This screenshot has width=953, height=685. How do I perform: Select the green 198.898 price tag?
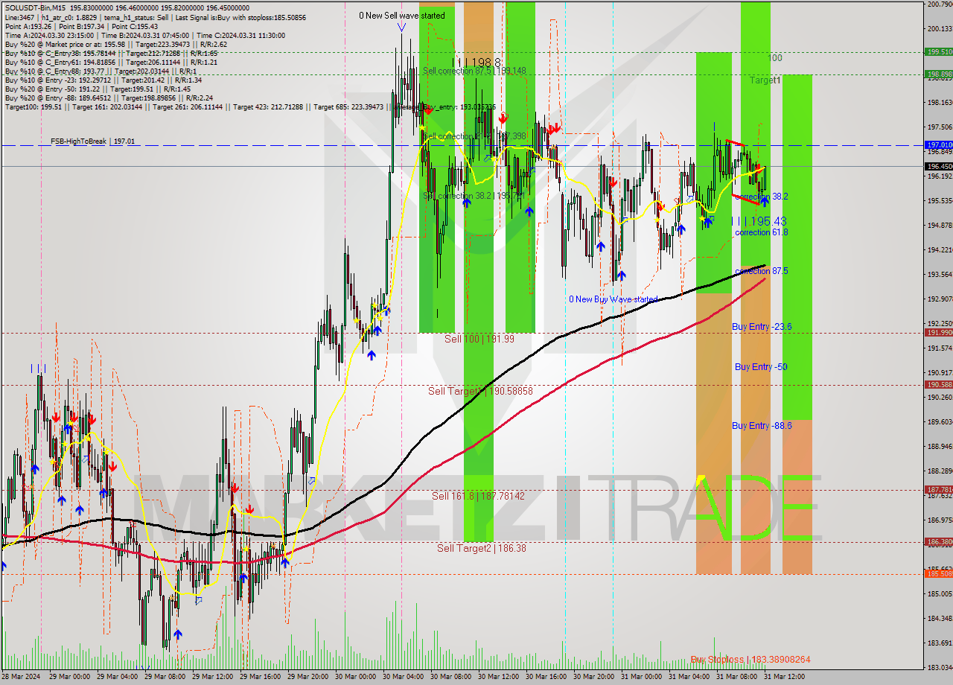click(x=939, y=74)
